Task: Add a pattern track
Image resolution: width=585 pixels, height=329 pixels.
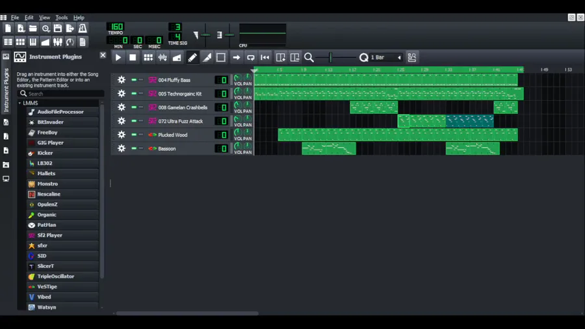Action: 148,57
